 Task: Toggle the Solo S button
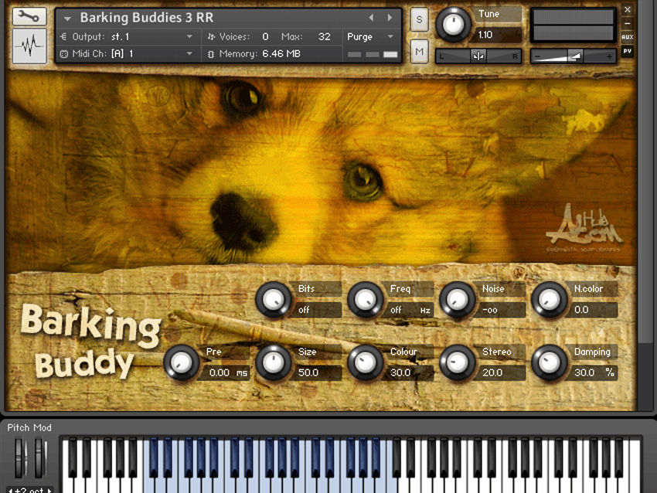(x=419, y=19)
